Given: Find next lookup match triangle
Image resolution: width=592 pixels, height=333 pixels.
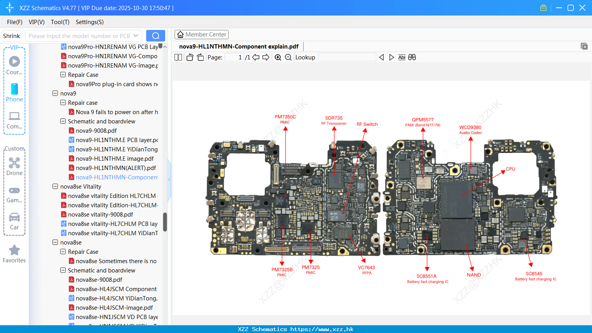Looking at the screenshot, I should pyautogui.click(x=391, y=57).
